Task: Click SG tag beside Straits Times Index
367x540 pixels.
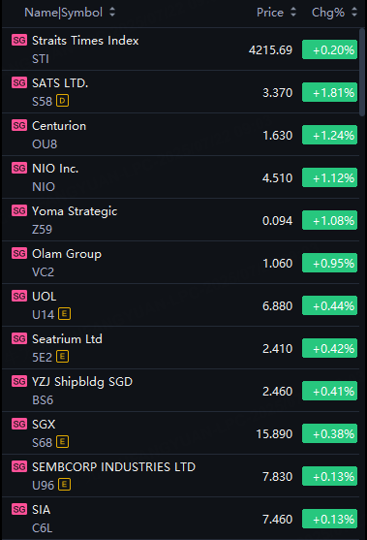Action: (19, 41)
